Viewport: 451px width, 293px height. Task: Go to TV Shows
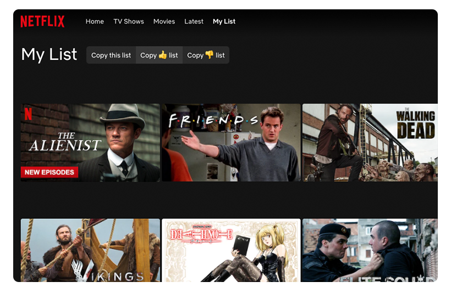[129, 21]
